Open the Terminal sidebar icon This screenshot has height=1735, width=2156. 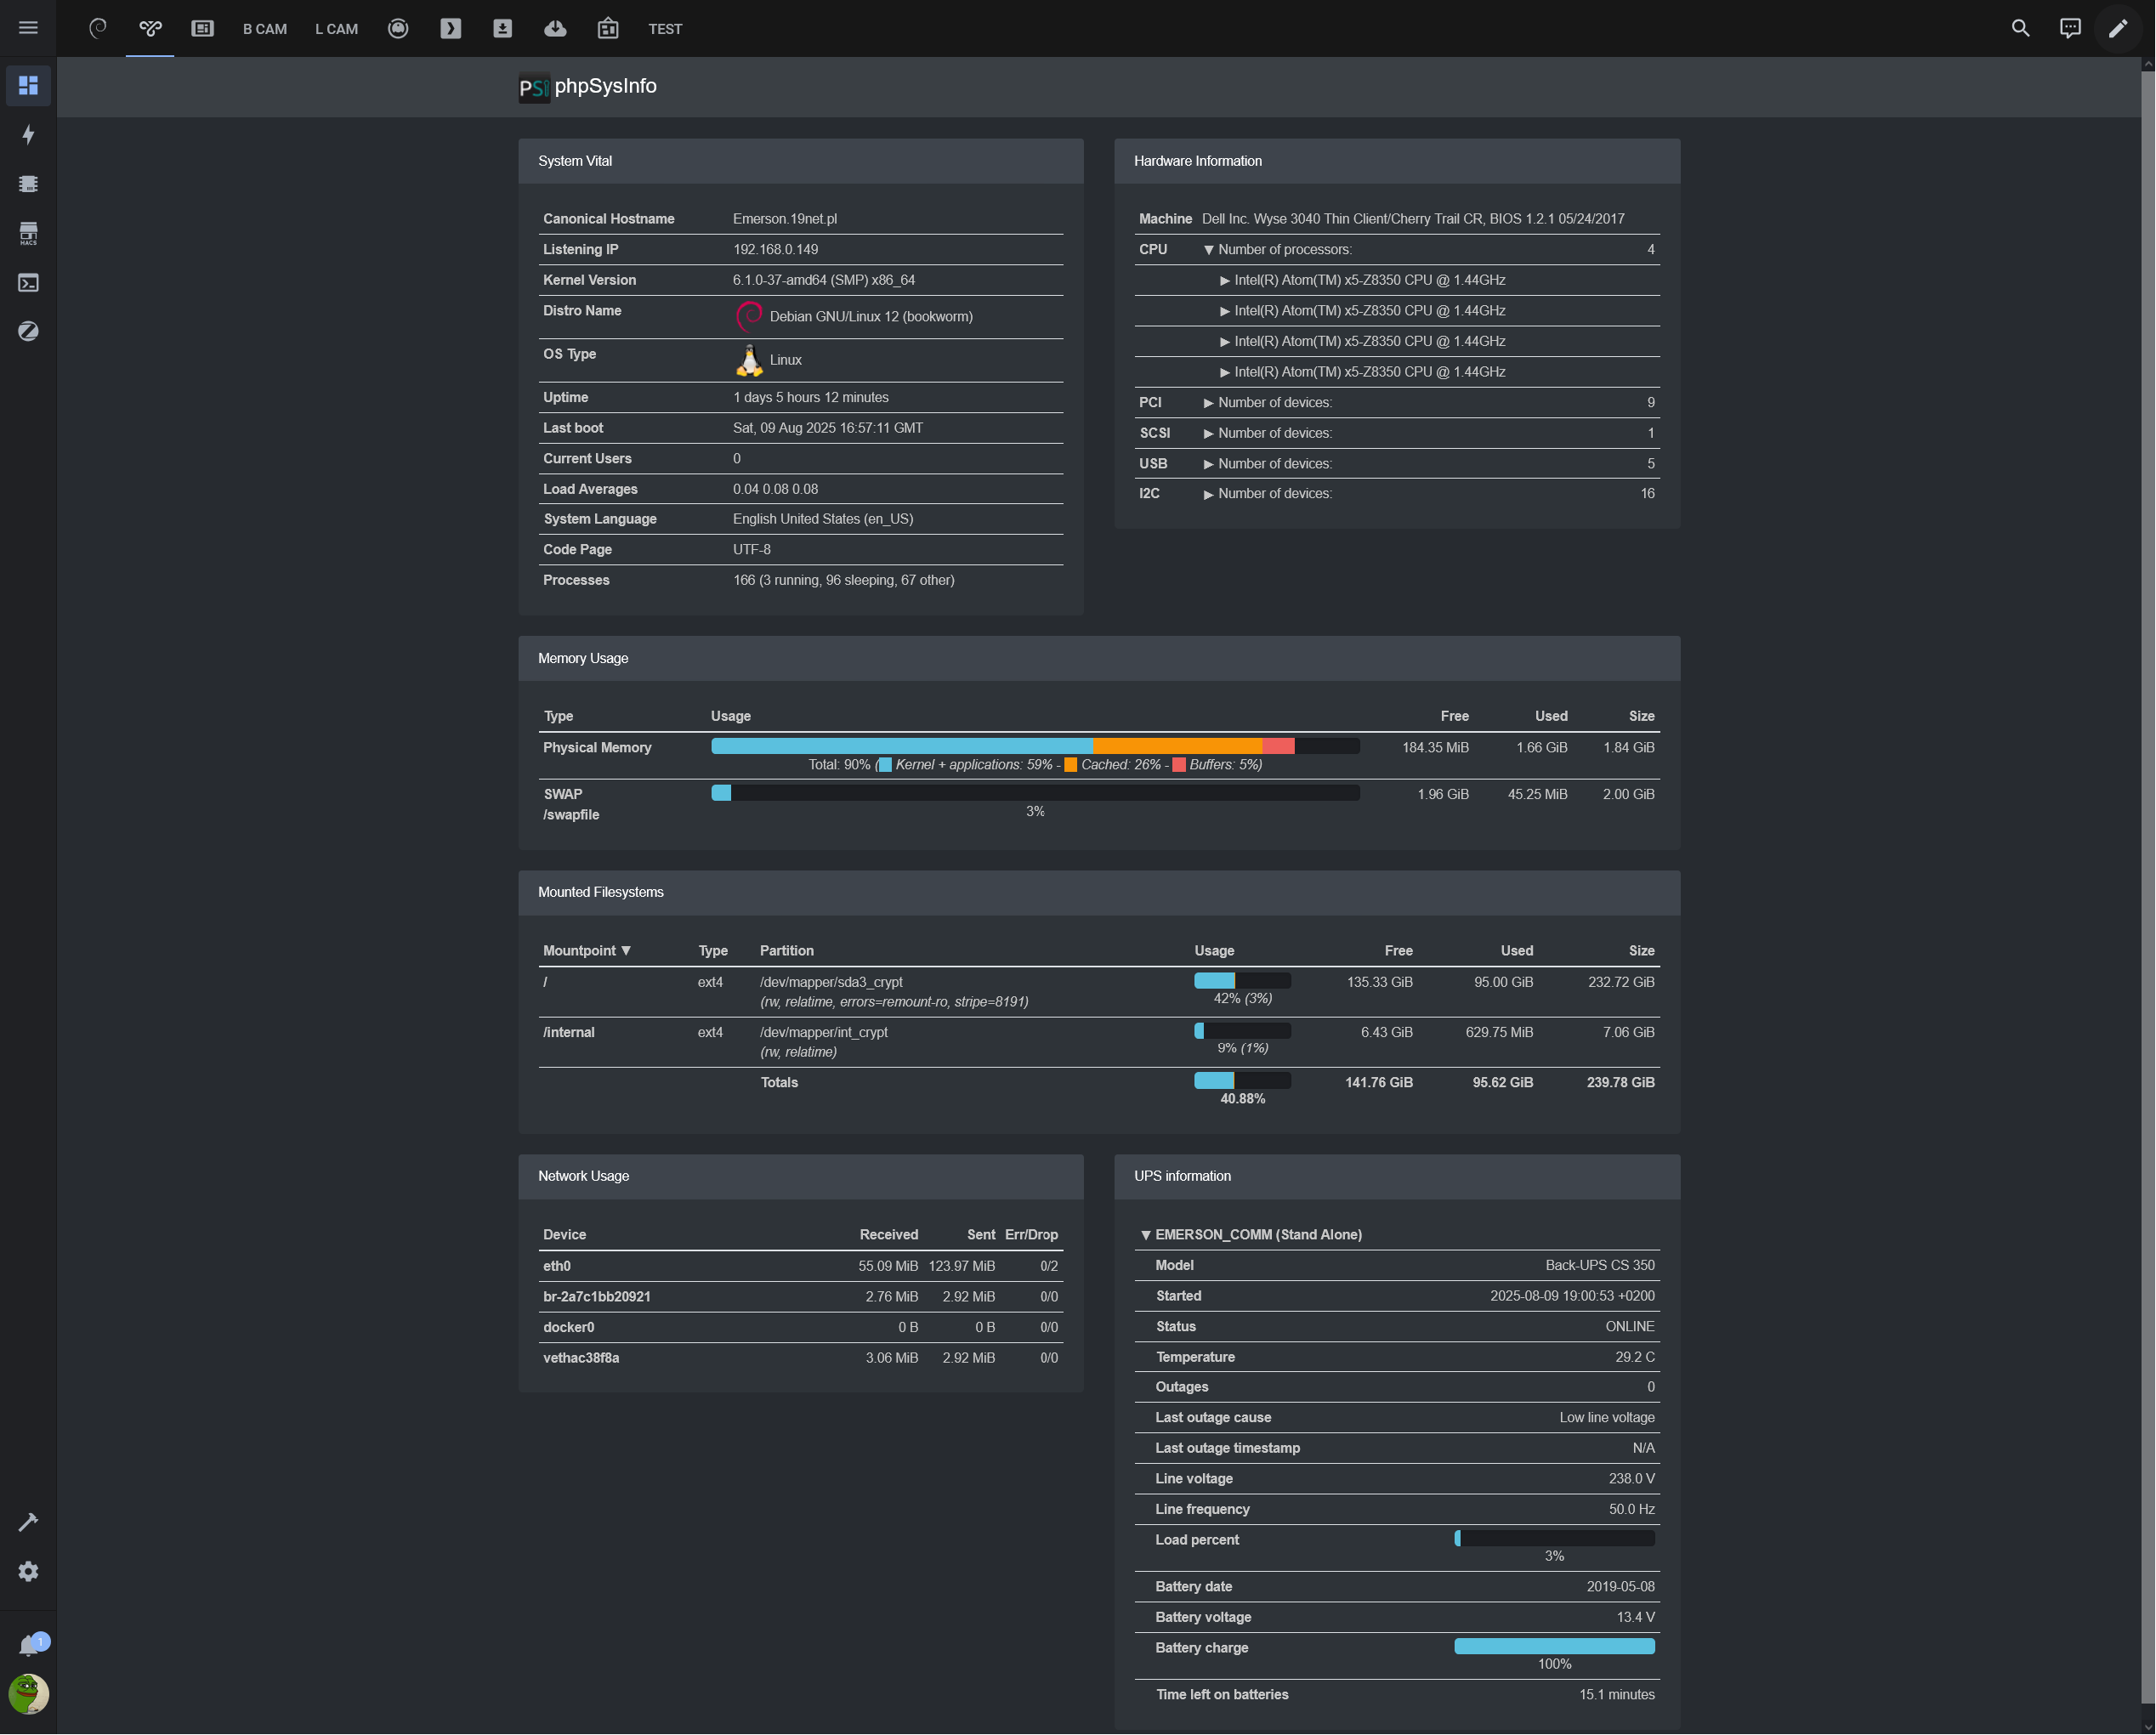click(28, 283)
